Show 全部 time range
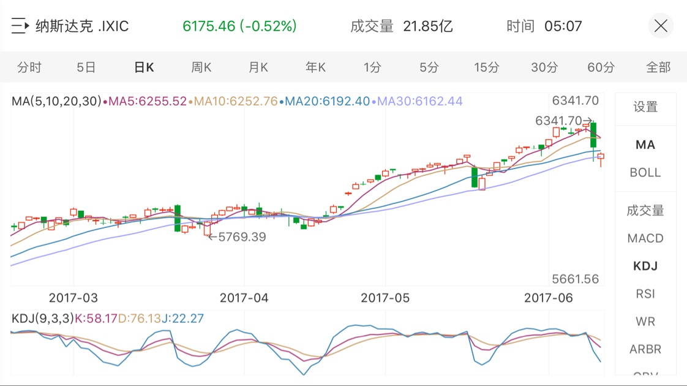This screenshot has width=687, height=386. coord(658,67)
